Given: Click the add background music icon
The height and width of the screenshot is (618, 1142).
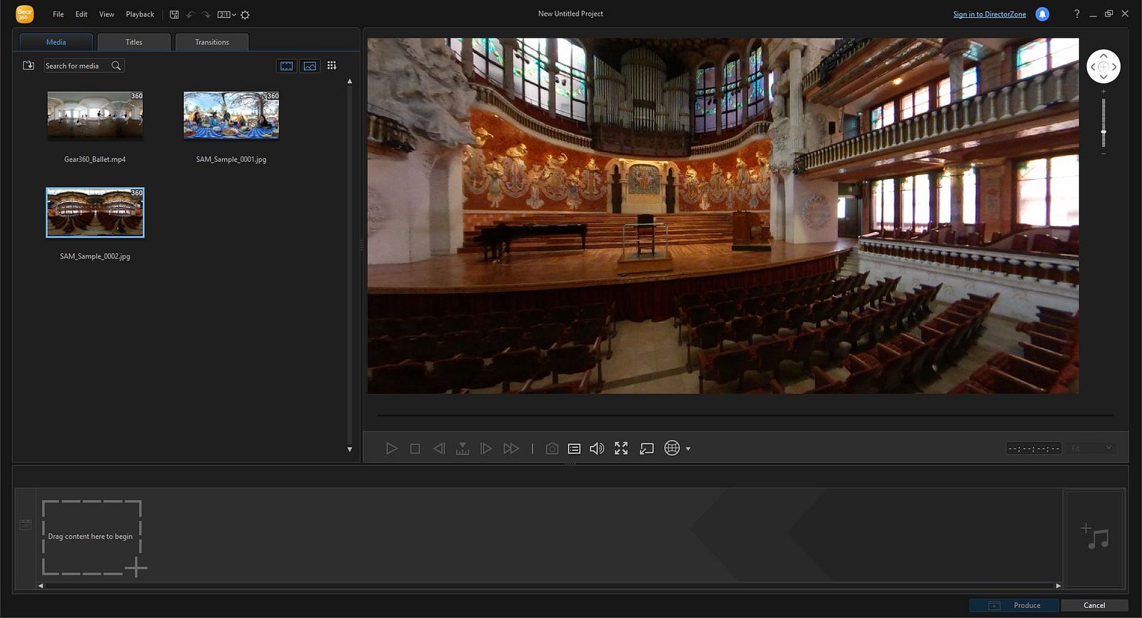Looking at the screenshot, I should (1095, 537).
